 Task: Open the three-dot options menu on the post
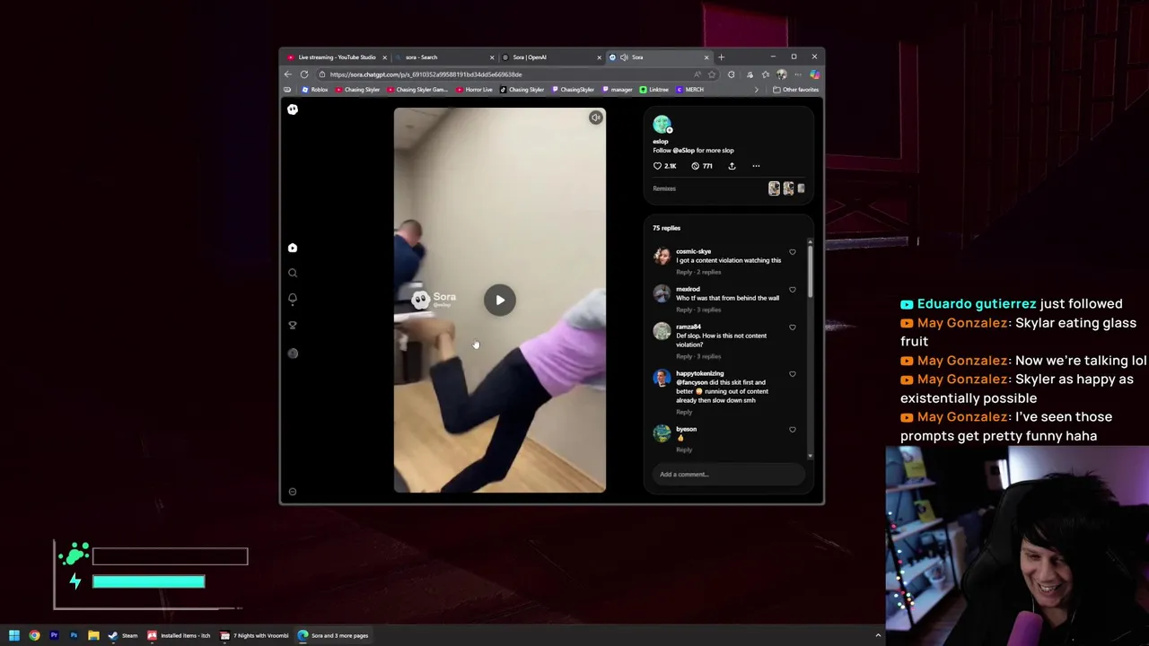coord(756,166)
